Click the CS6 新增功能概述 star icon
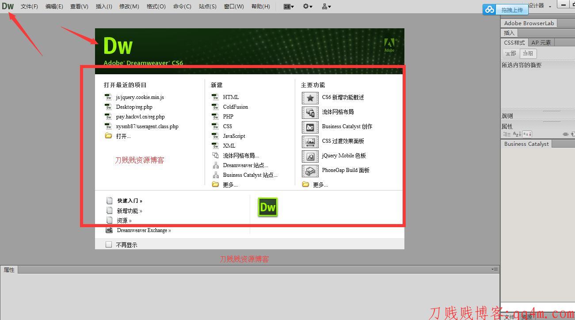Screen dimensions: 575x320 tap(310, 98)
